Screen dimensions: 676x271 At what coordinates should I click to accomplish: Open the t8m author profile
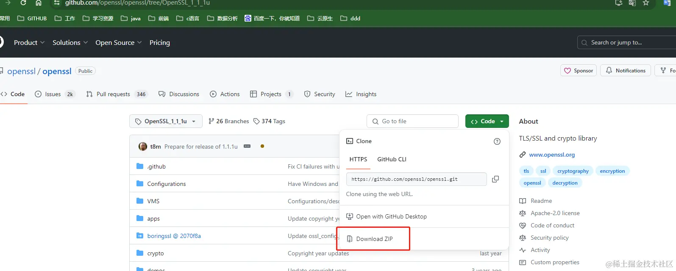pos(156,147)
